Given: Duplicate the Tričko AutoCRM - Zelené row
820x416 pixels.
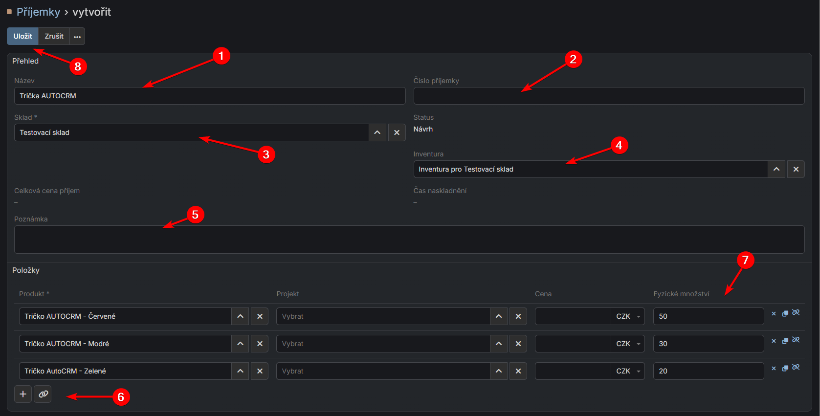Looking at the screenshot, I should point(785,368).
